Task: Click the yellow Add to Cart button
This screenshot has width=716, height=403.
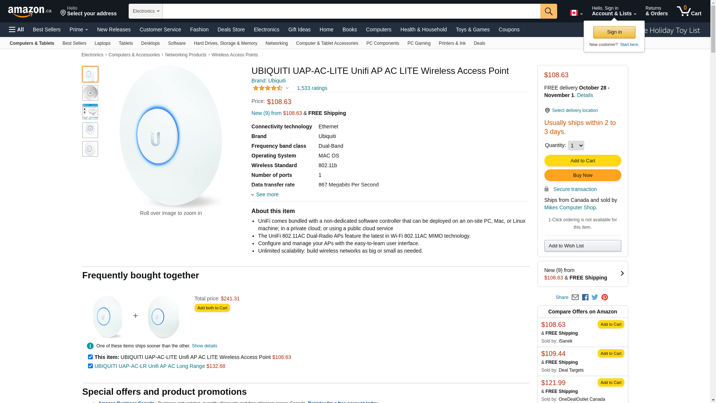Action: pos(582,161)
